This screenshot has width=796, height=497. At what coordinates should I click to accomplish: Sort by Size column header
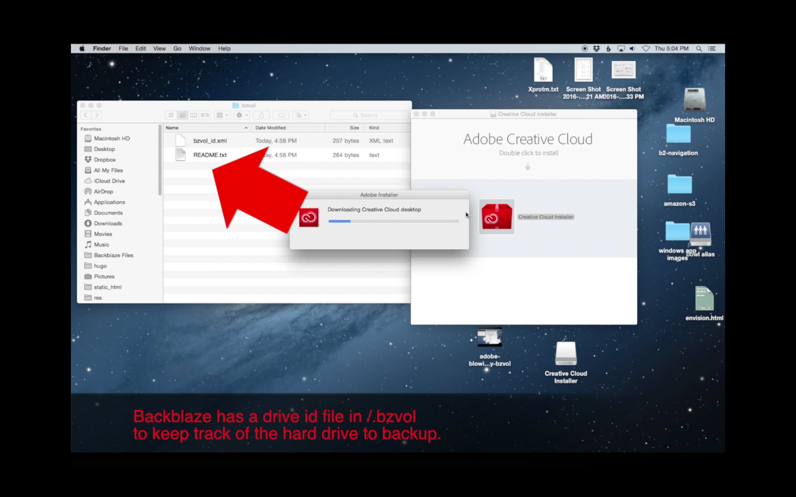coord(345,128)
